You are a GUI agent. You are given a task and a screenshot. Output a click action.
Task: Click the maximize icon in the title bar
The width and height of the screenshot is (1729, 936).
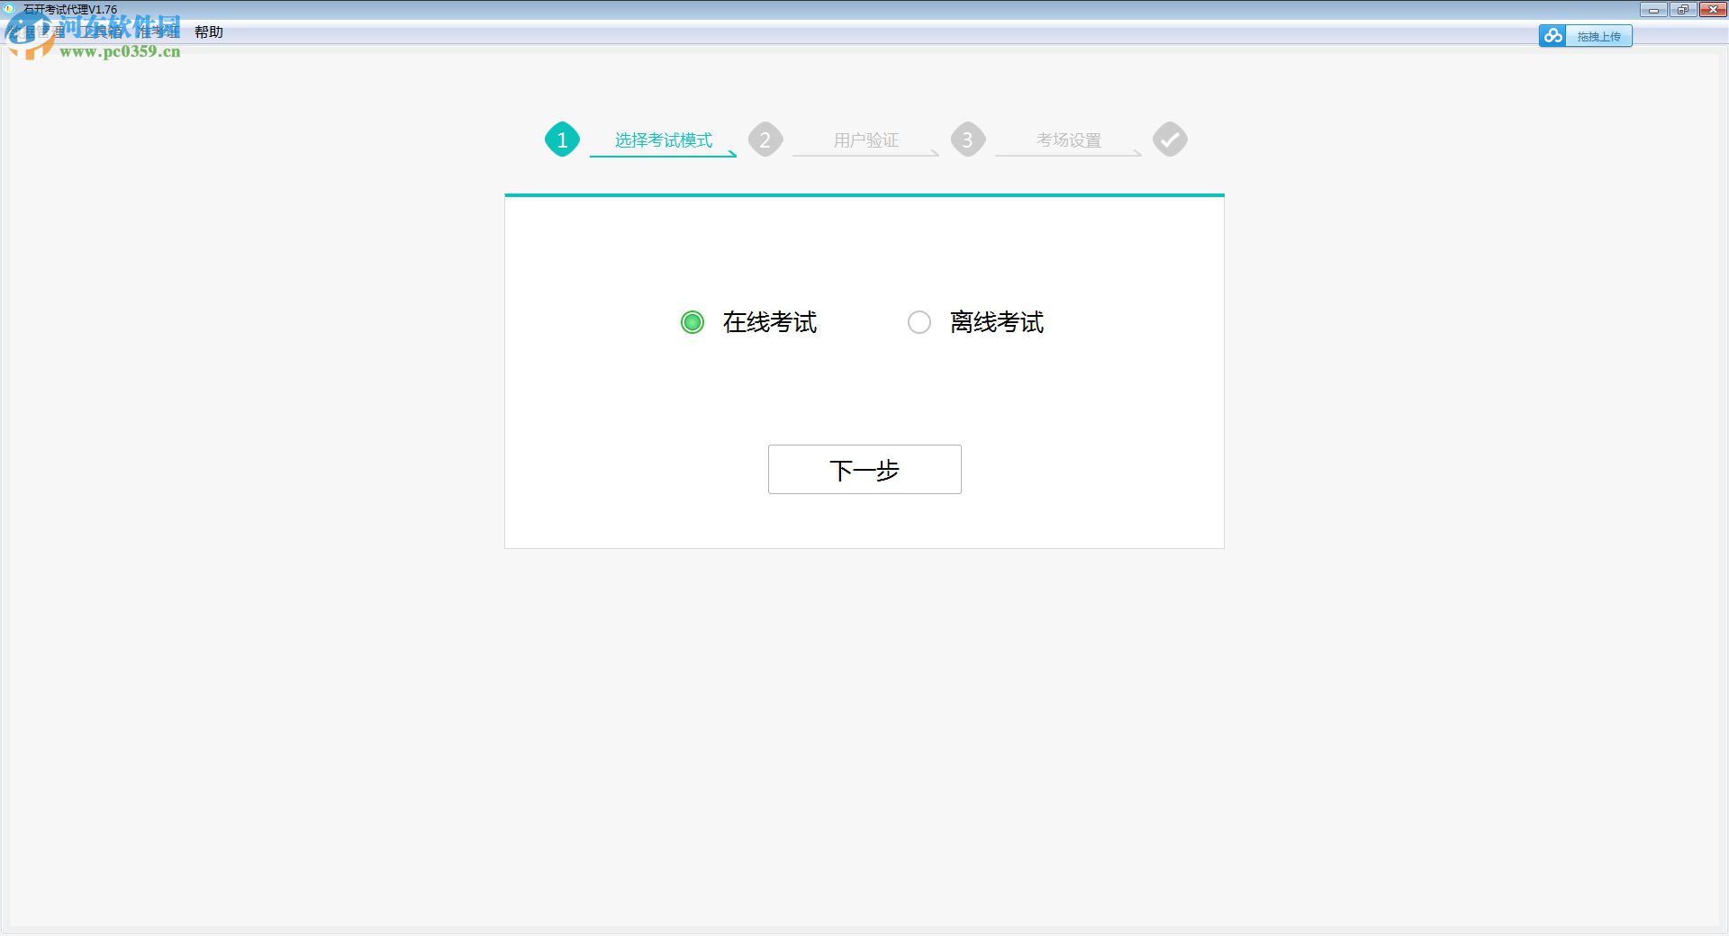pyautogui.click(x=1682, y=10)
